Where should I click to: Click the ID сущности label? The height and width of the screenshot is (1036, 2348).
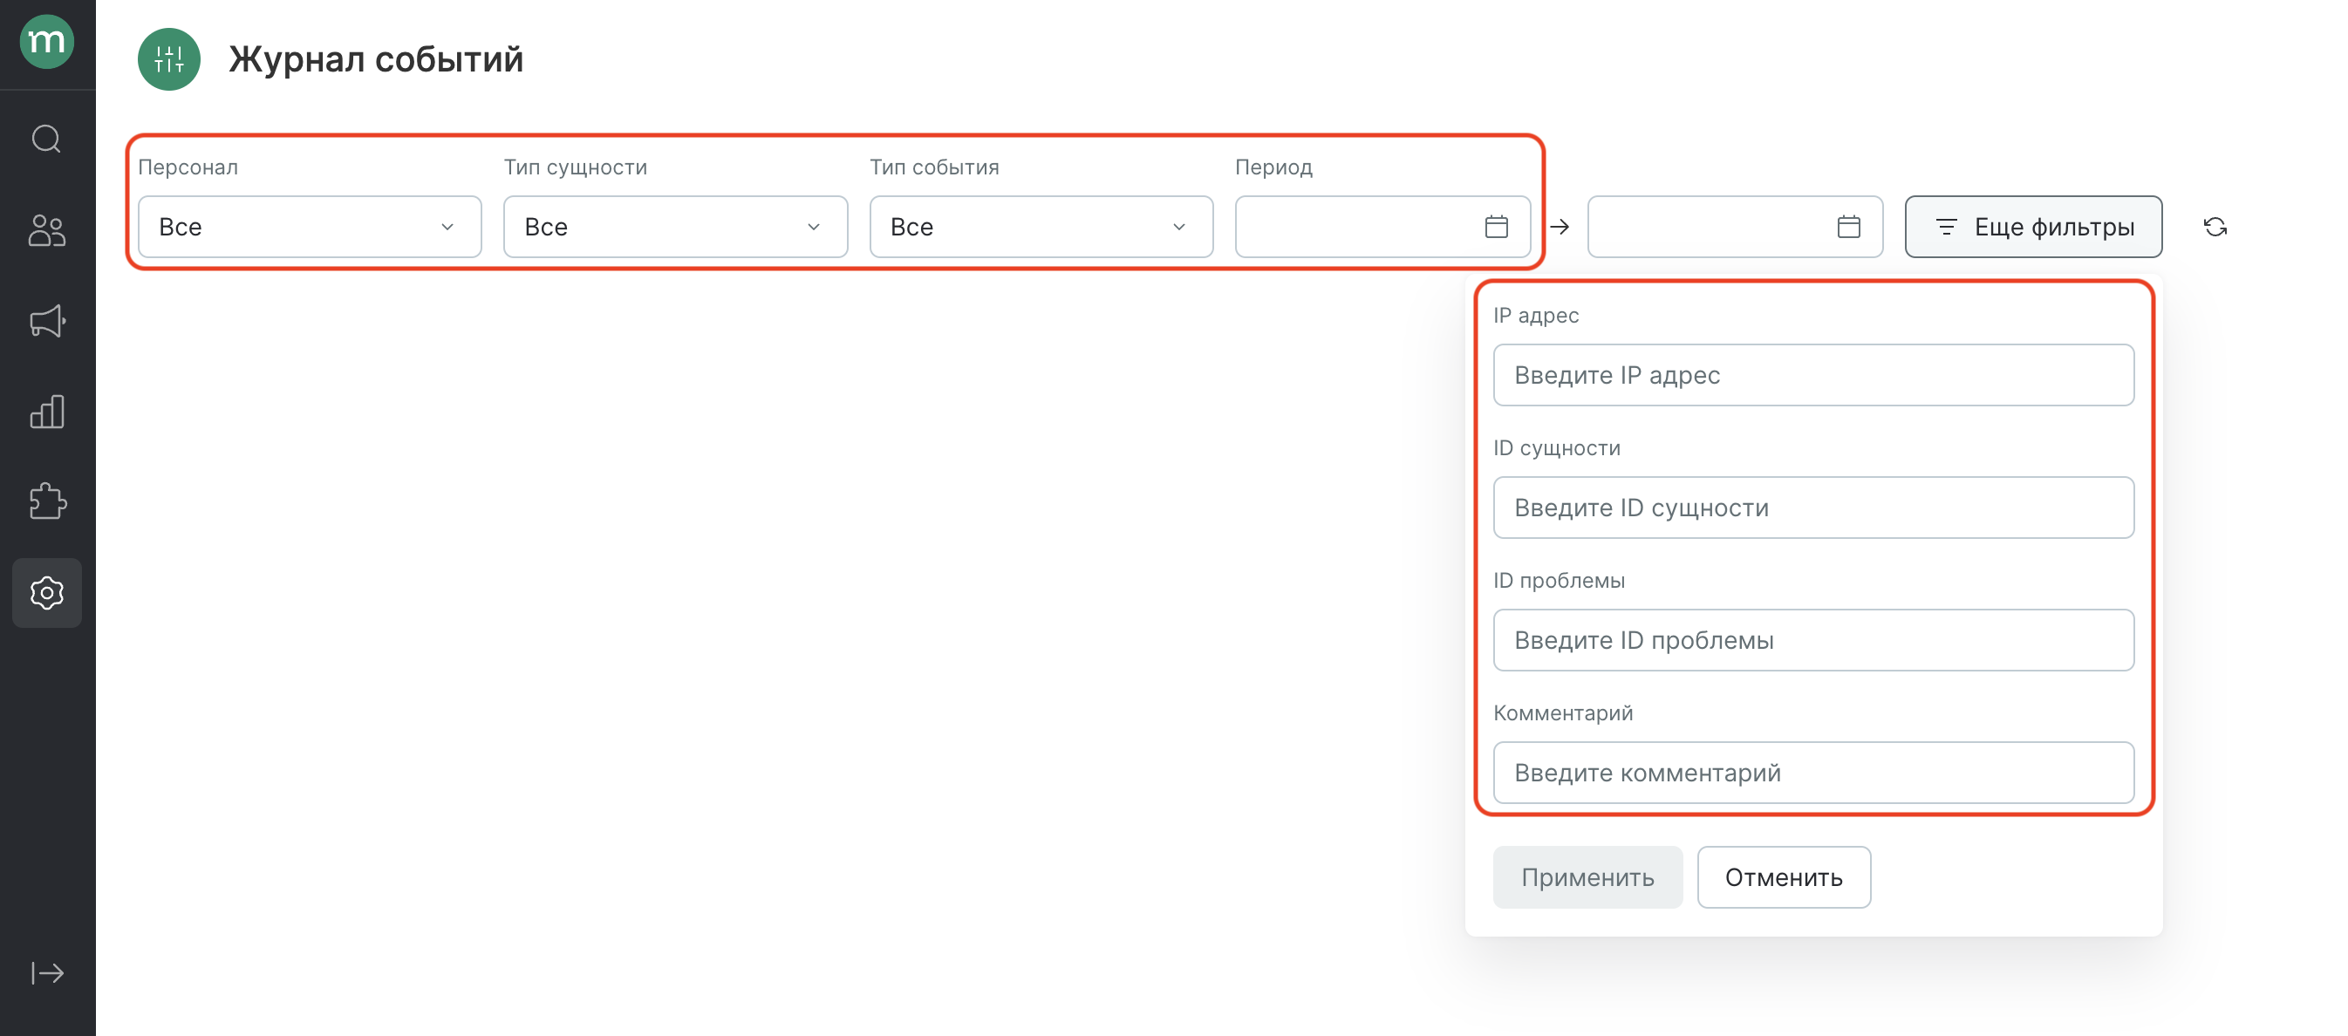[1557, 448]
